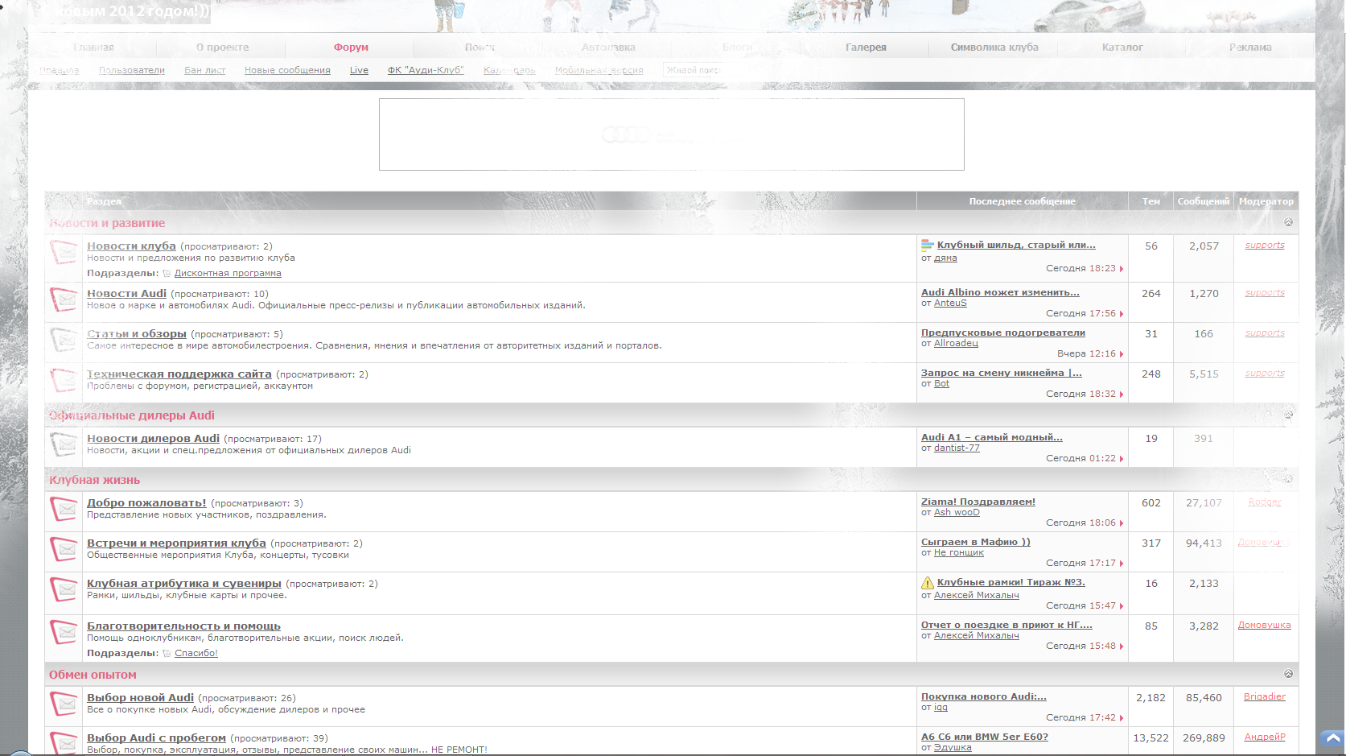Open moderator Brigadier profile

coord(1265,697)
